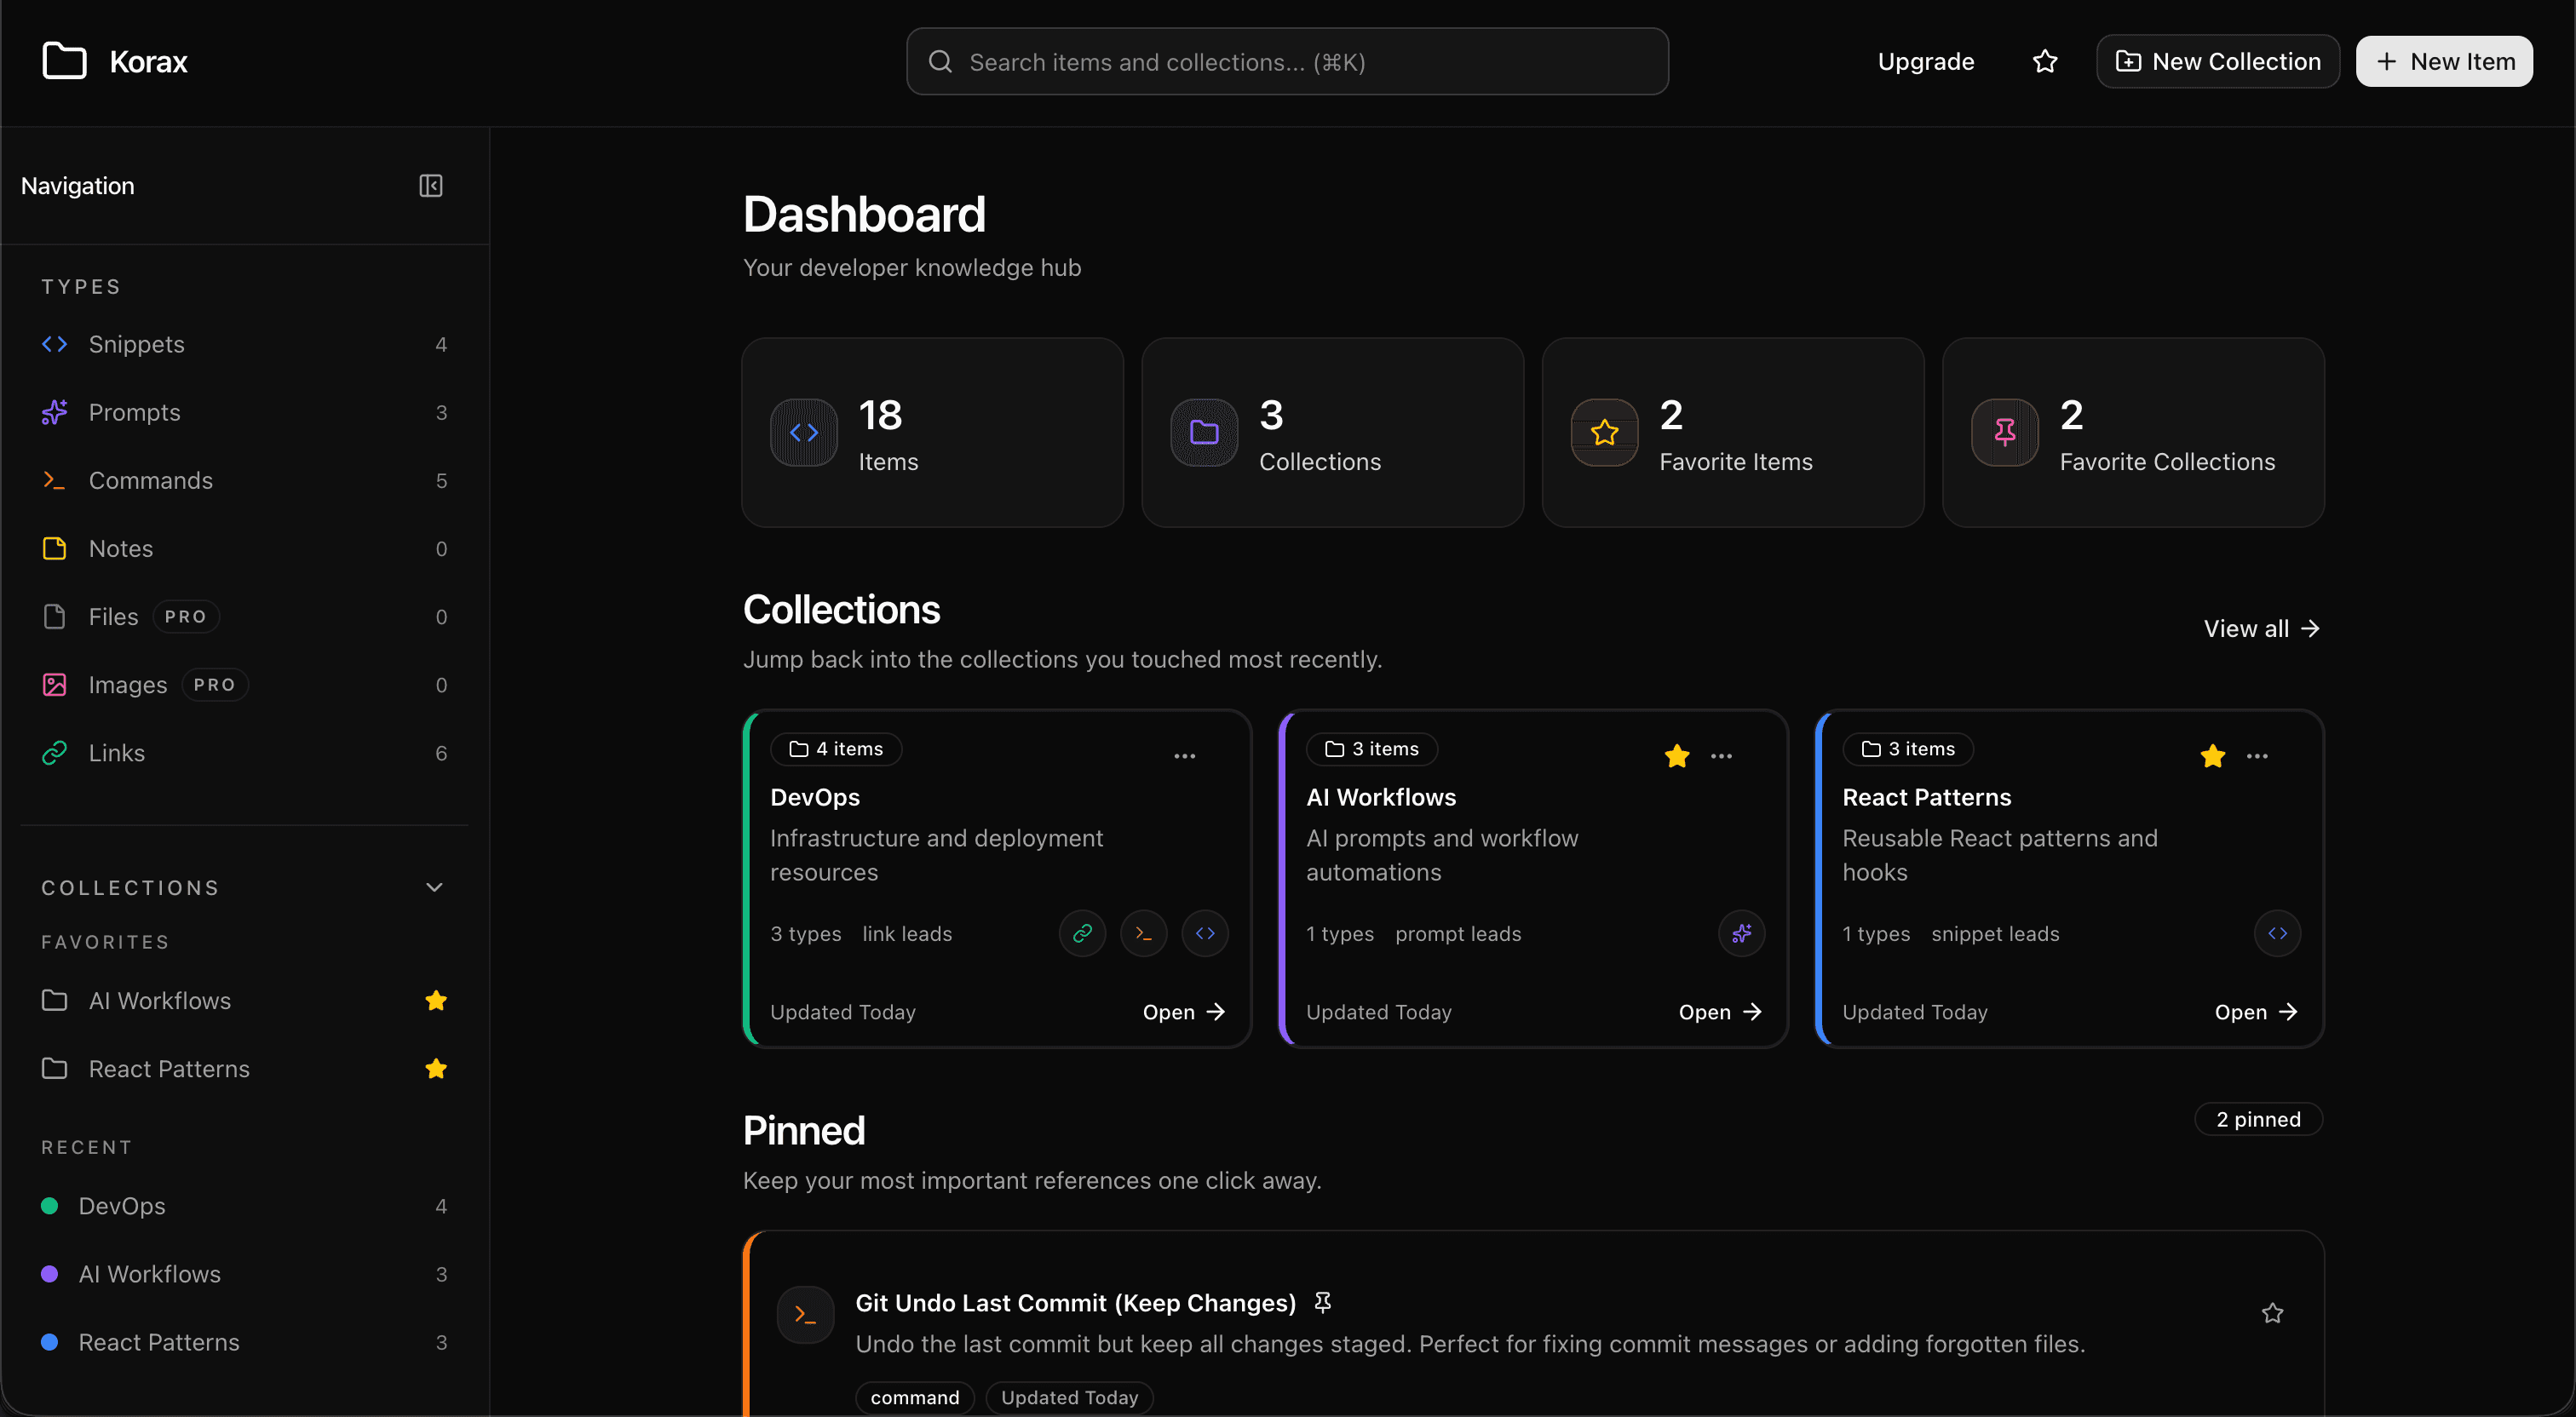Open Files PRO type in sidebar

[x=244, y=616]
